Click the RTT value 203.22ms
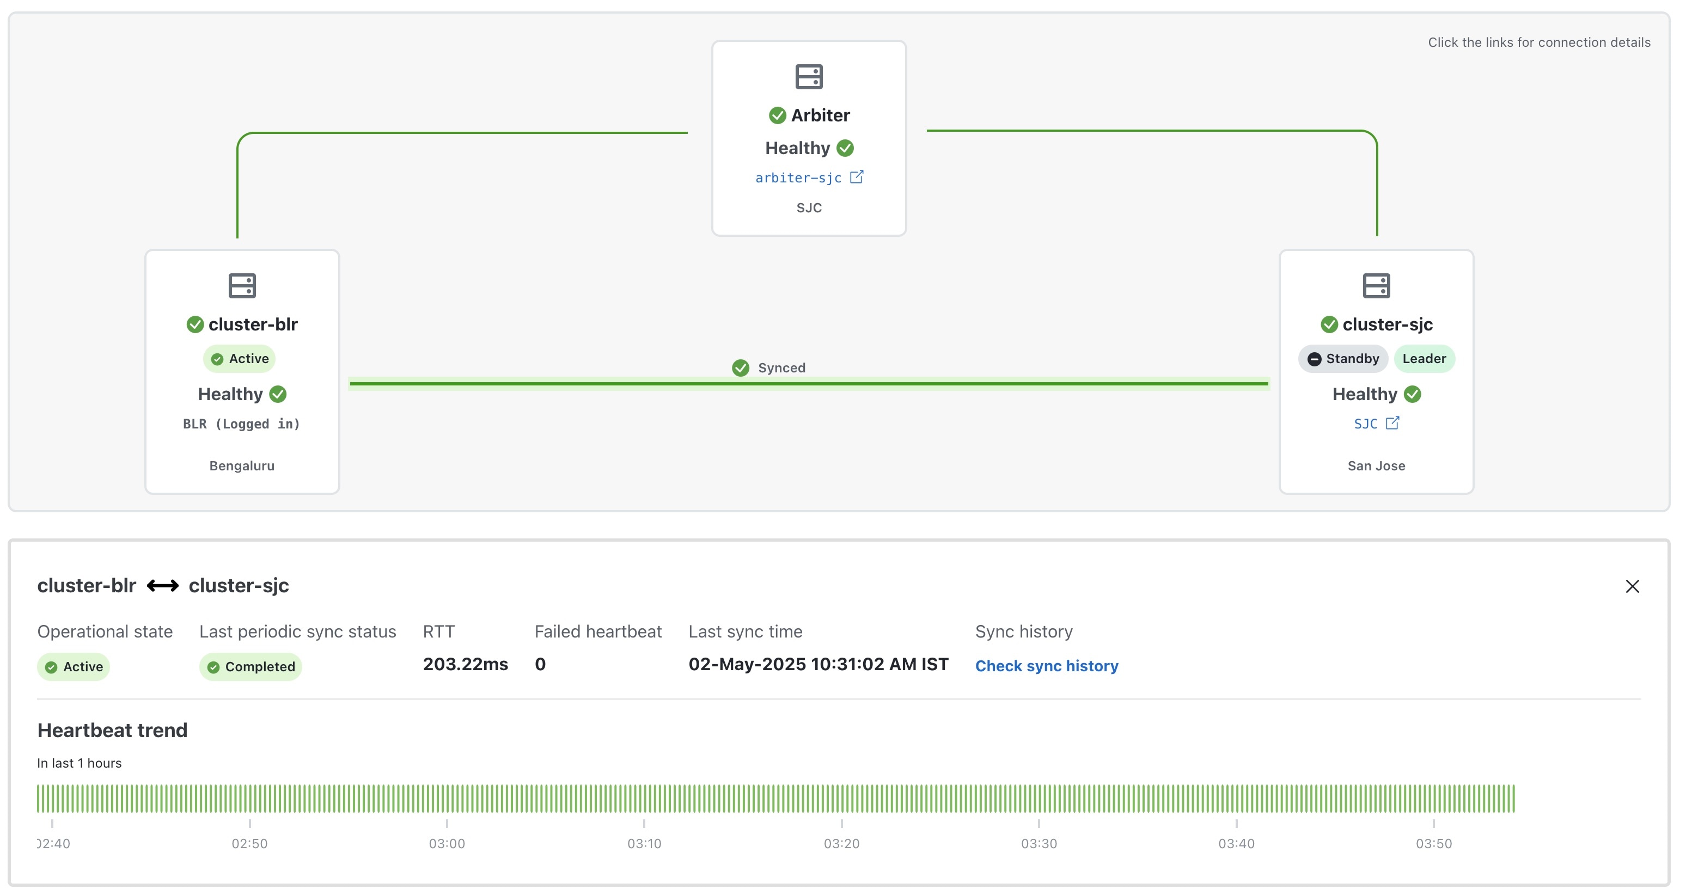 coord(466,665)
